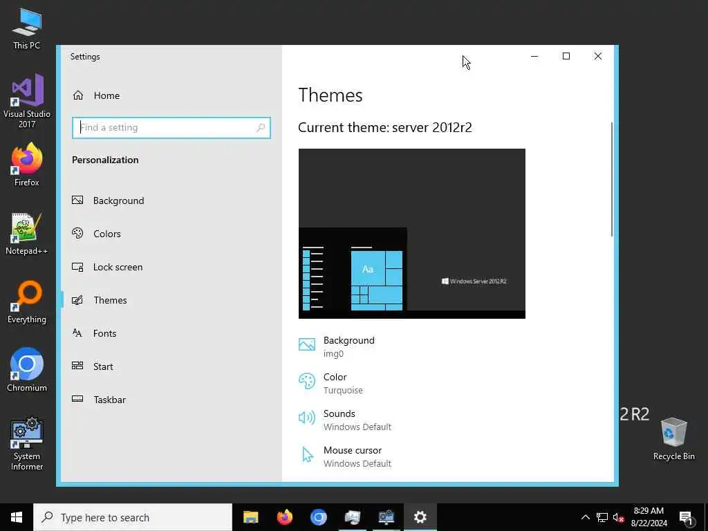
Task: Close the Settings window
Action: (x=598, y=57)
